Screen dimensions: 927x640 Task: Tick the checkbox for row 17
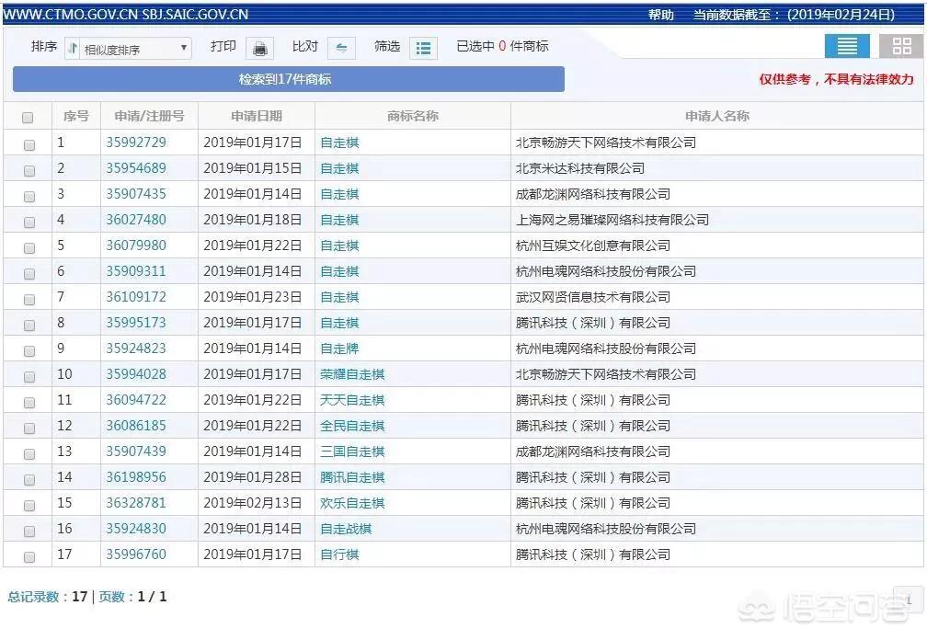click(x=29, y=556)
